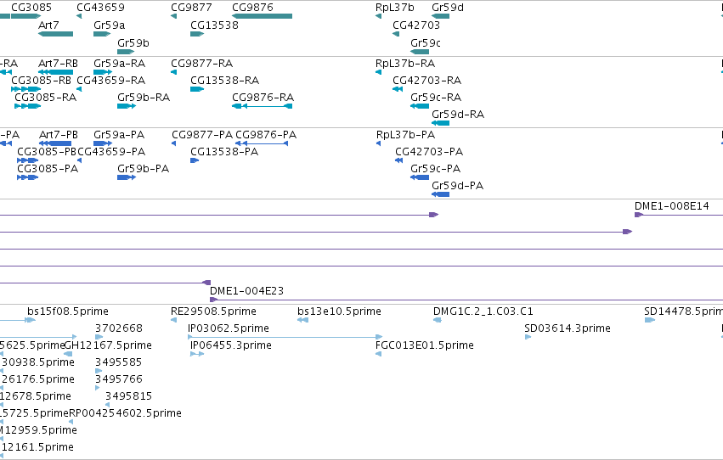This screenshot has width=723, height=460.
Task: Click the DME1-008E14 label
Action: pos(672,206)
